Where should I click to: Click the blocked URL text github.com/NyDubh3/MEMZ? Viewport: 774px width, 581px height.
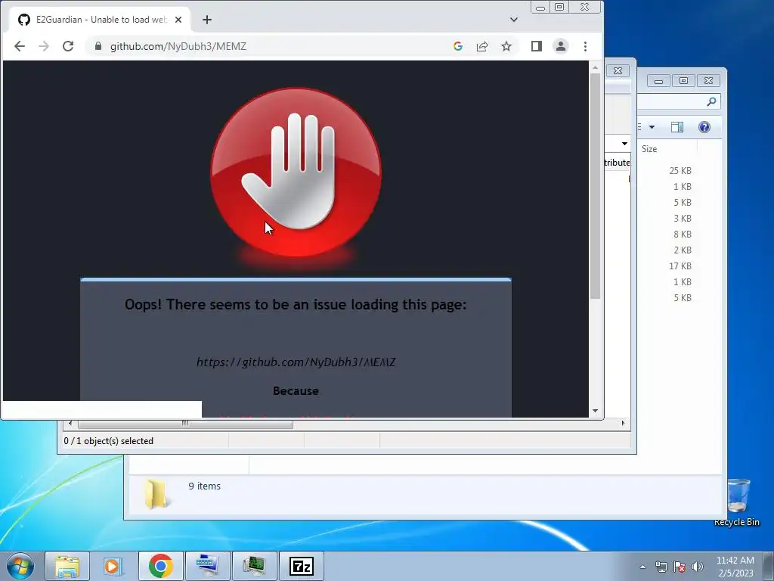(296, 362)
